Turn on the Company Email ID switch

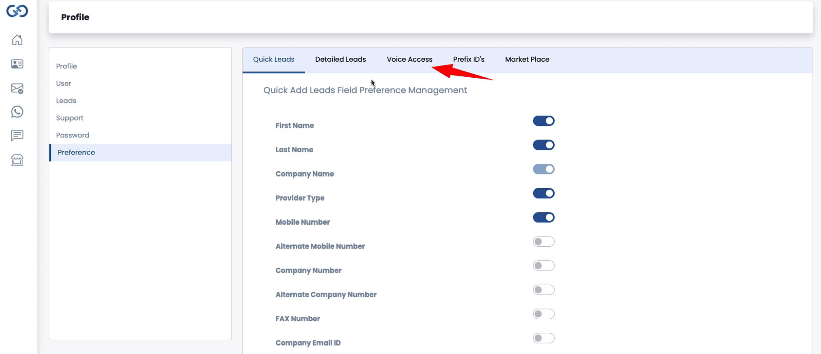click(543, 338)
